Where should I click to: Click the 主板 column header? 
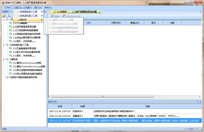click(172, 23)
